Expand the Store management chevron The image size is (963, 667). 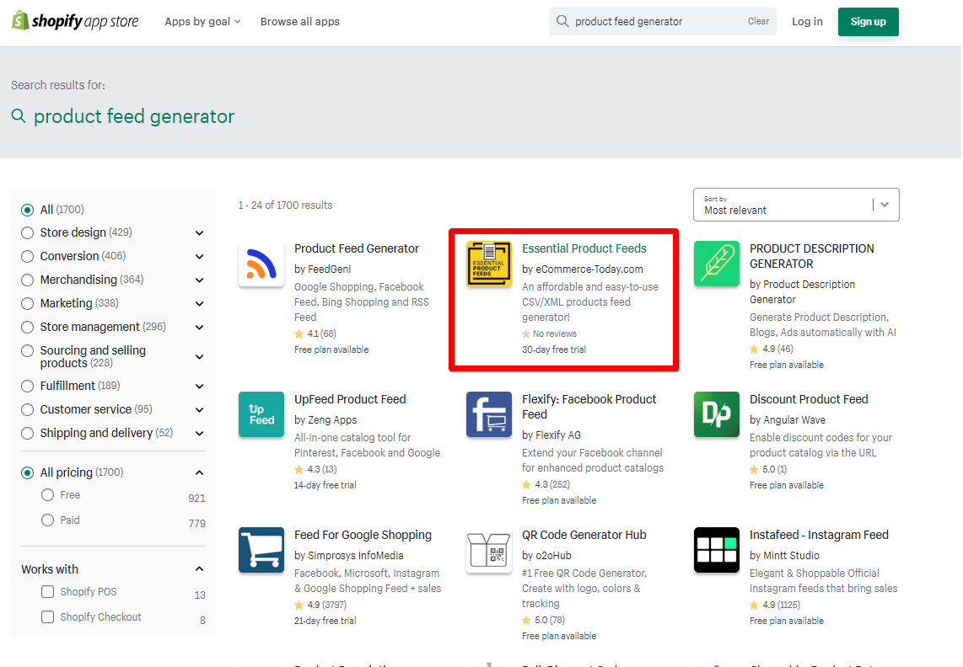pos(199,327)
